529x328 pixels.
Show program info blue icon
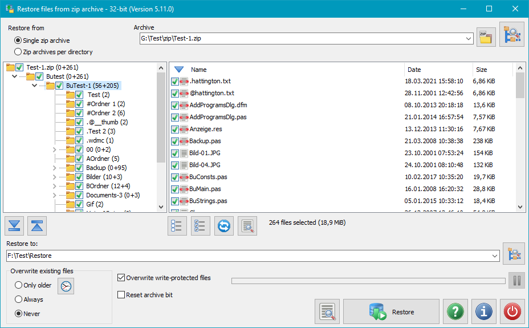click(x=484, y=311)
